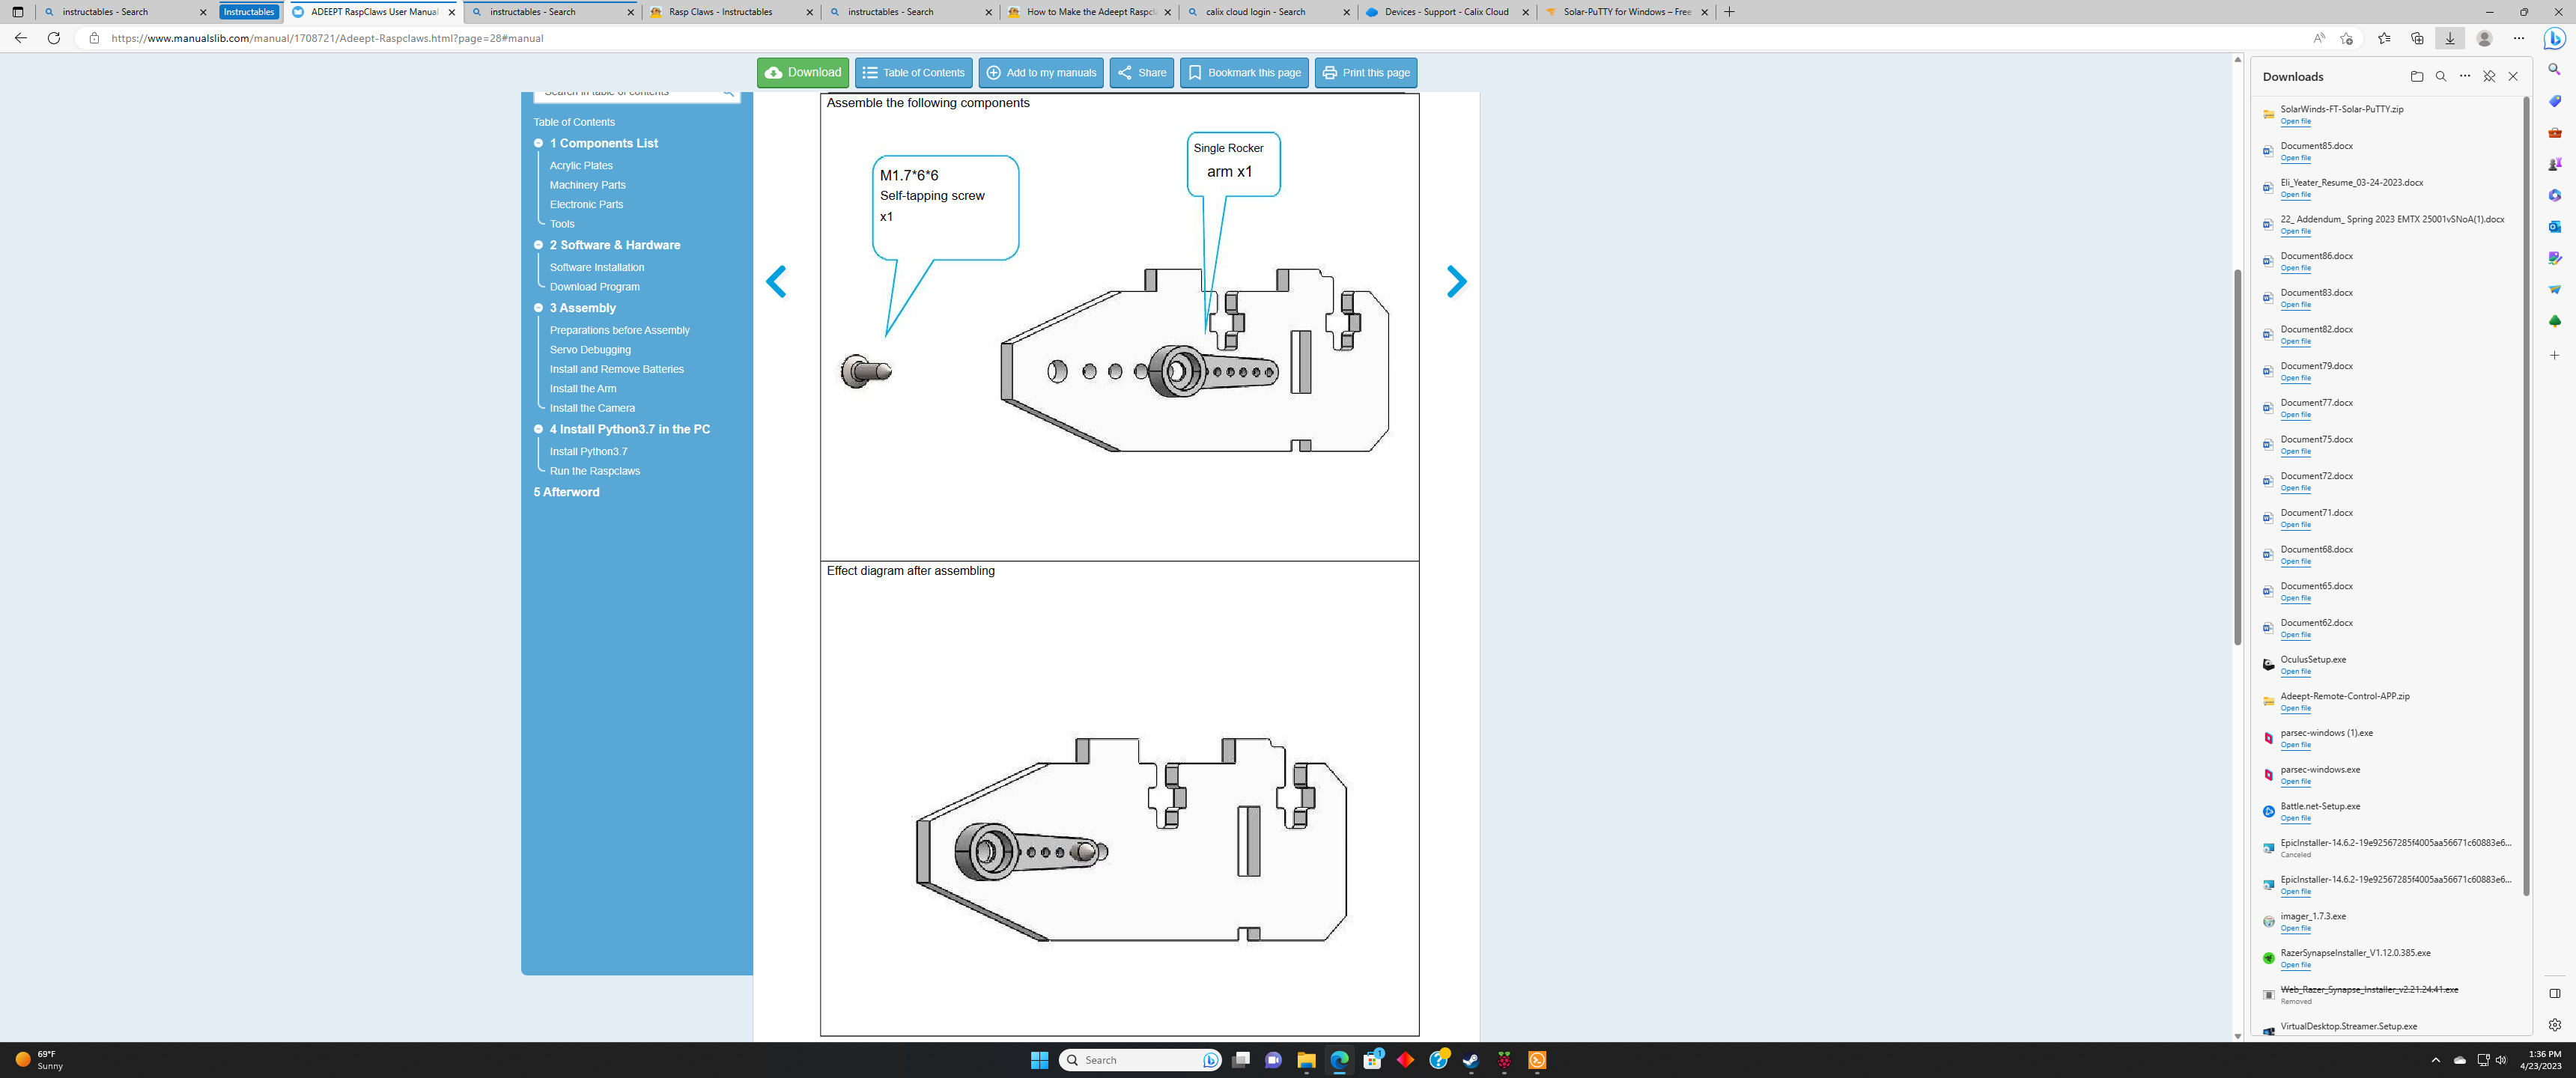The image size is (2576, 1078).
Task: Click the manual page vertical scrollbar
Action: click(2237, 457)
